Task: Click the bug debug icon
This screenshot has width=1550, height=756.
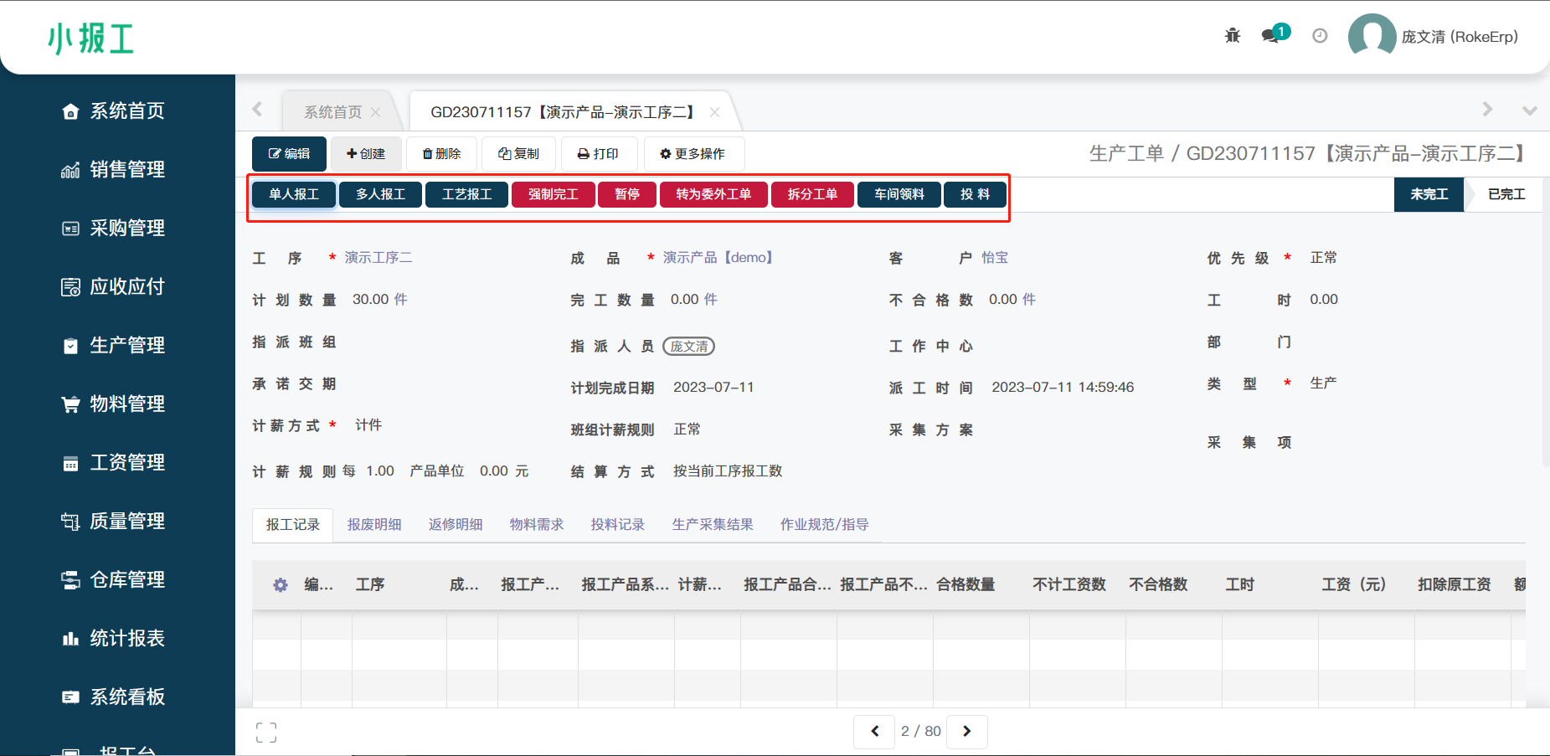Action: point(1232,36)
